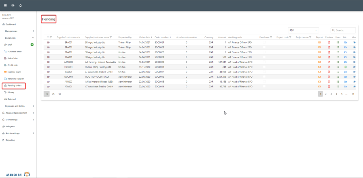The width and height of the screenshot is (363, 178).
Task: Click Report envelope icon for order SOQ0024
Action: [x=319, y=42]
